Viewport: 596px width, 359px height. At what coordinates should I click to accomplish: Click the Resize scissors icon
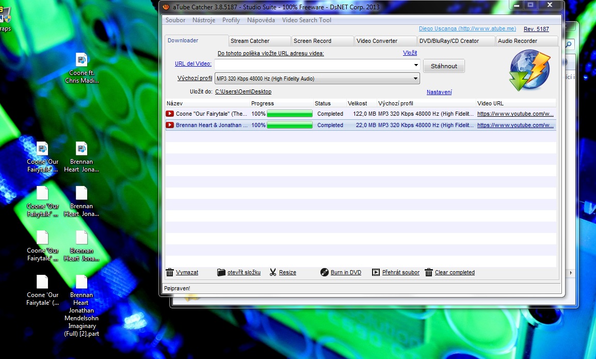[273, 272]
